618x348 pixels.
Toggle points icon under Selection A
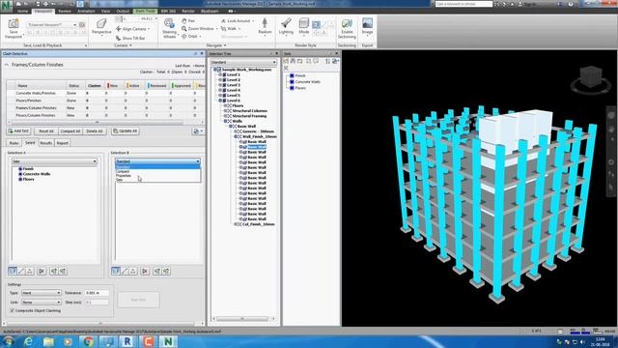tap(30, 271)
